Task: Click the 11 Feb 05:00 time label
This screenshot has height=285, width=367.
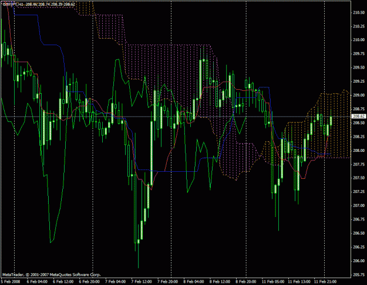Action: 273,281
